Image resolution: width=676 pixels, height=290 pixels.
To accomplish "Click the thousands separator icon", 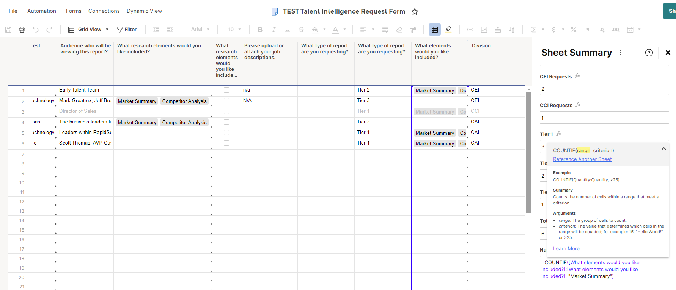I will click(588, 30).
